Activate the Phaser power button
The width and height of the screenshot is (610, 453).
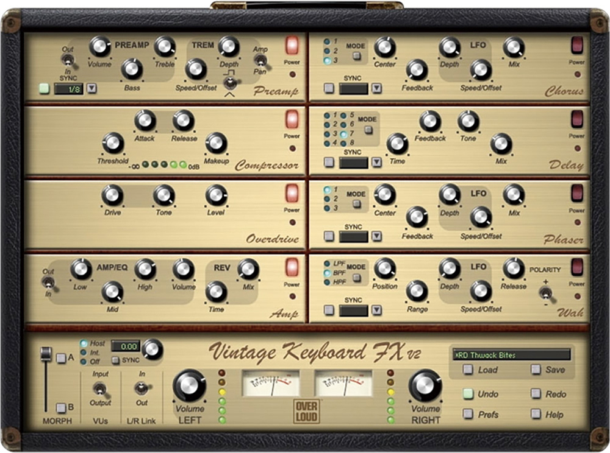click(577, 193)
